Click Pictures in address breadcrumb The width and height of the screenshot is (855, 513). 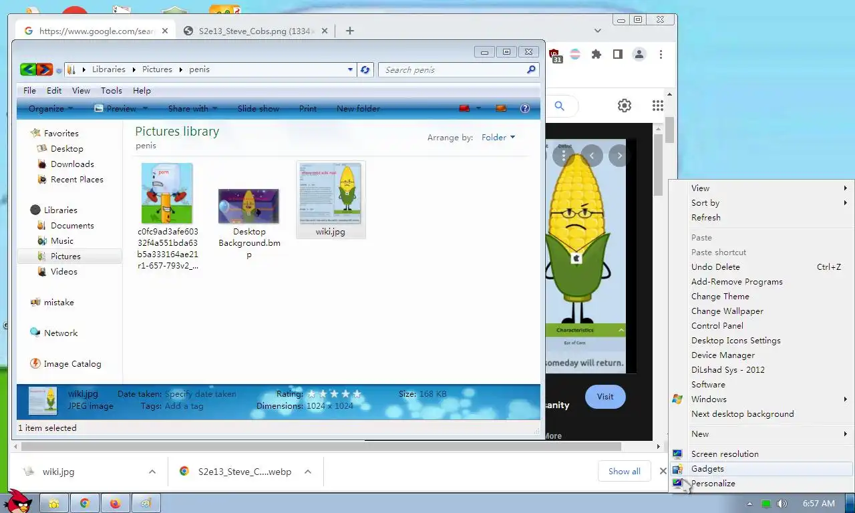click(157, 69)
